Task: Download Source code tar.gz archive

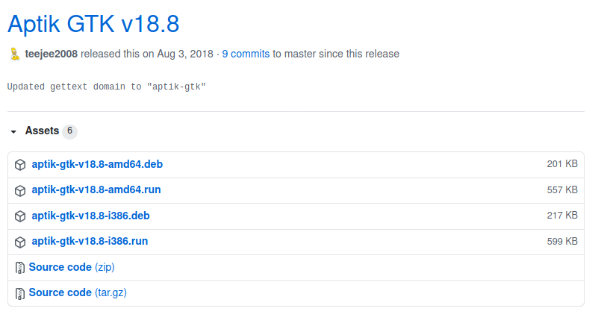Action: click(78, 292)
